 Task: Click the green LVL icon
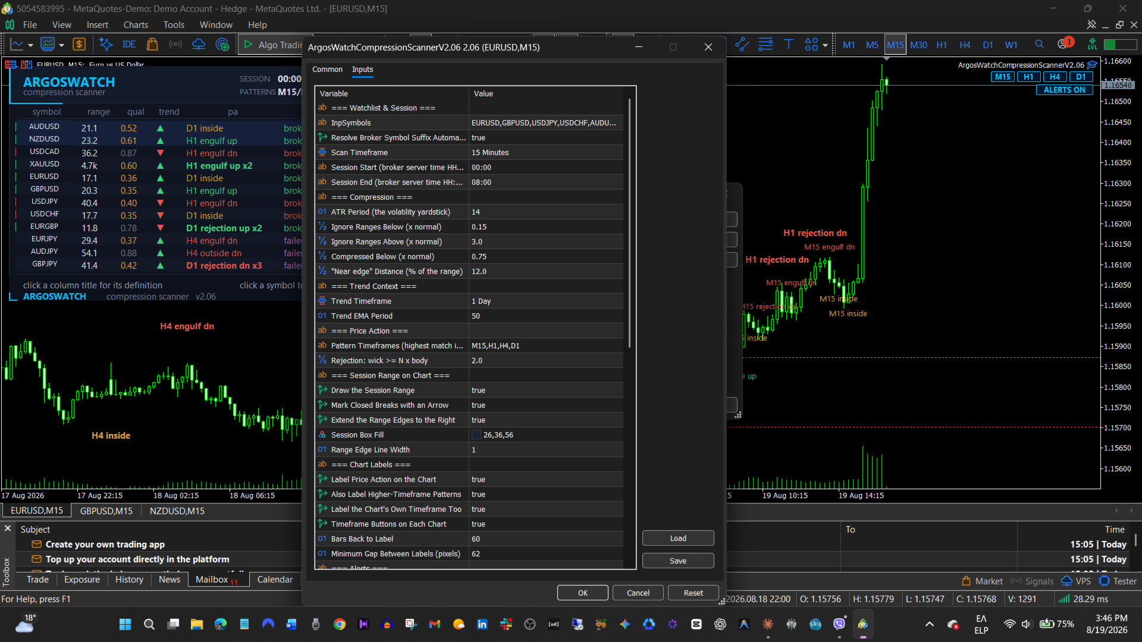(1093, 45)
